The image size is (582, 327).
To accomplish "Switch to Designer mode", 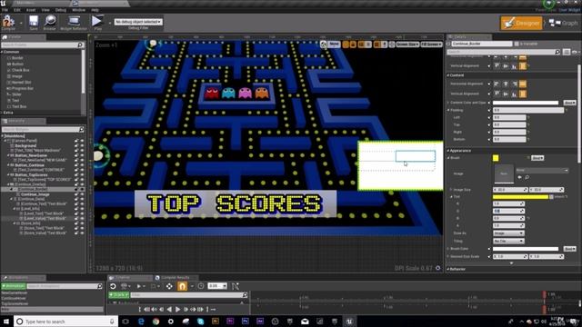I will click(x=521, y=23).
